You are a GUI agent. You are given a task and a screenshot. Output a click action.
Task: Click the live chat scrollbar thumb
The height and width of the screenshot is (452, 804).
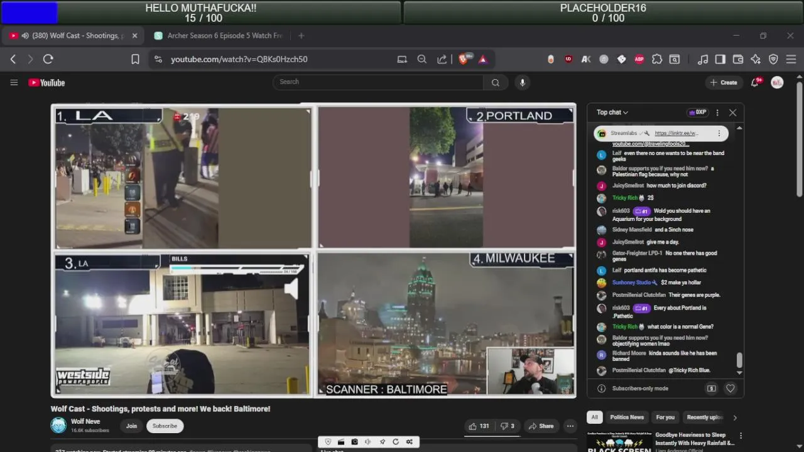coord(739,360)
